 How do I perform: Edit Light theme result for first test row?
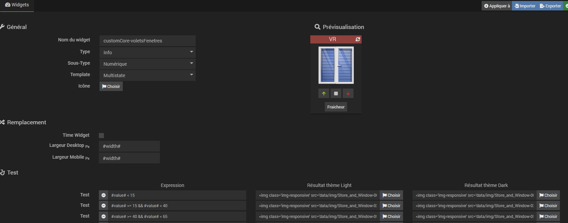(318, 195)
